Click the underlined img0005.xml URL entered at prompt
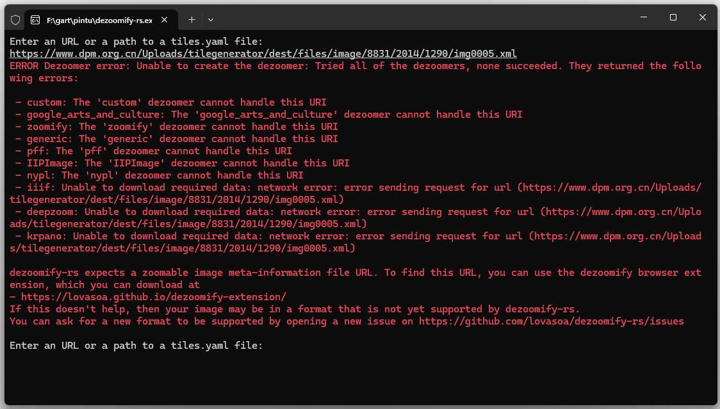720x409 pixels. [263, 54]
